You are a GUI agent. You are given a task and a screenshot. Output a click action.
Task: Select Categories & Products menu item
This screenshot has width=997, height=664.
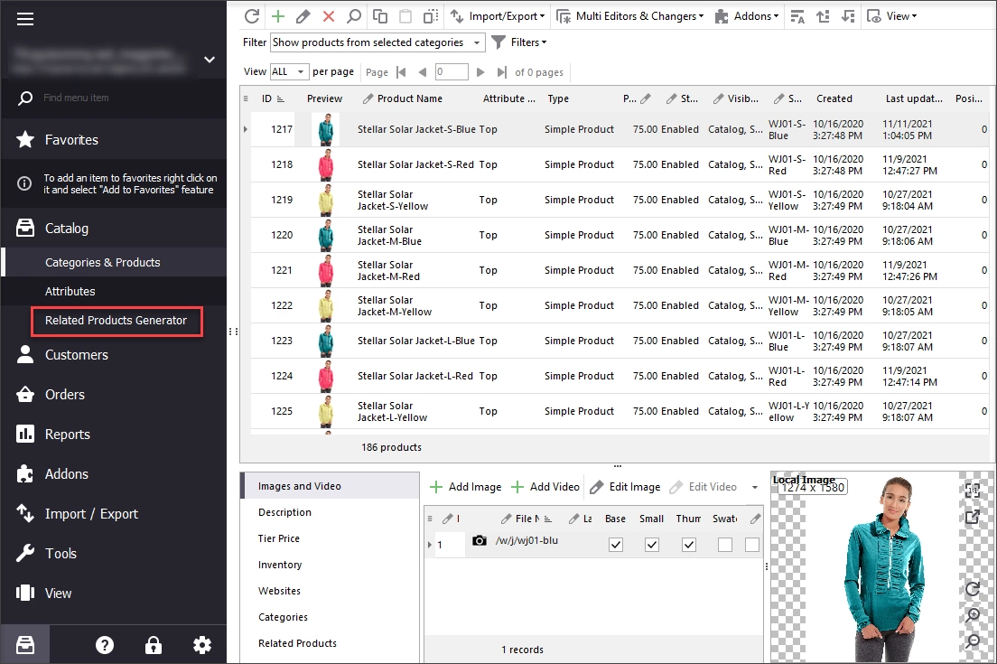tap(102, 263)
